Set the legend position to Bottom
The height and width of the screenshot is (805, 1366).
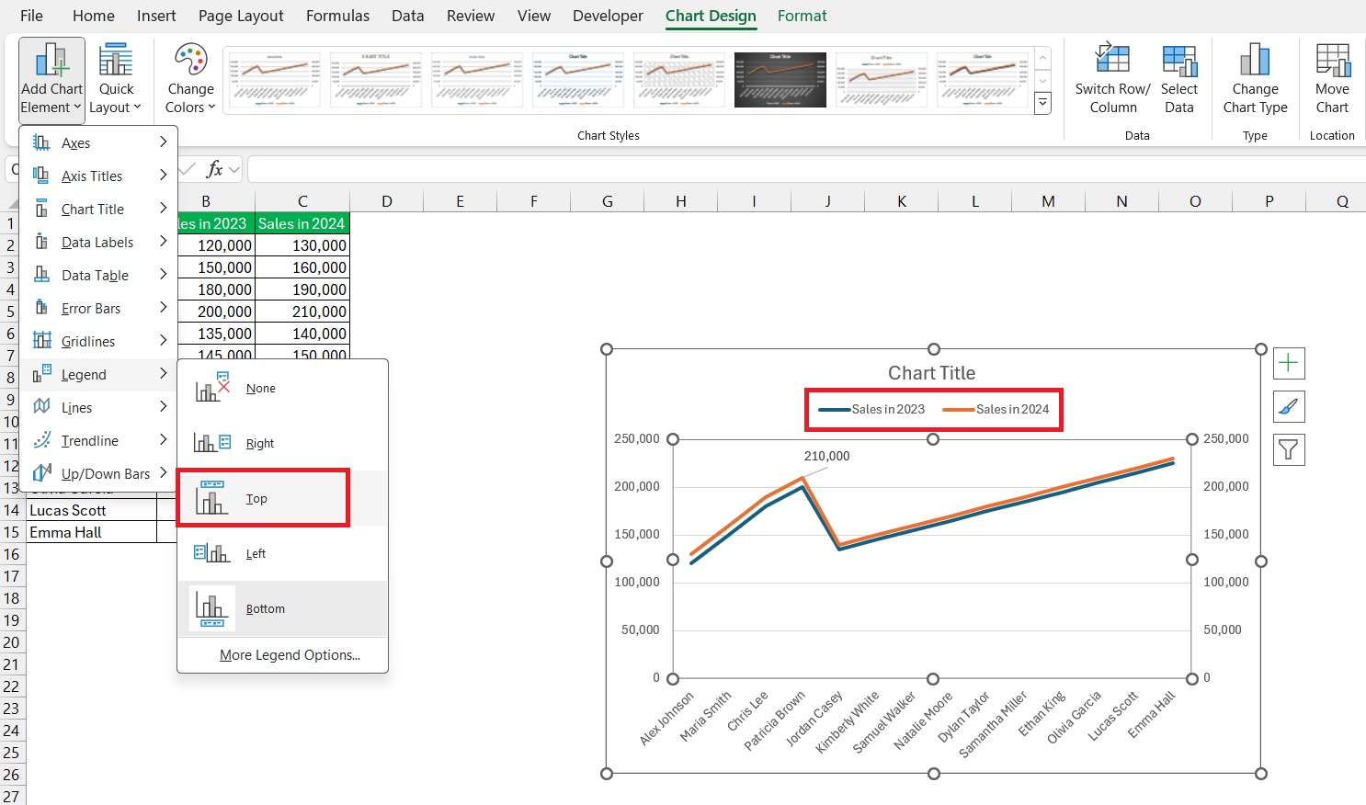pos(265,608)
